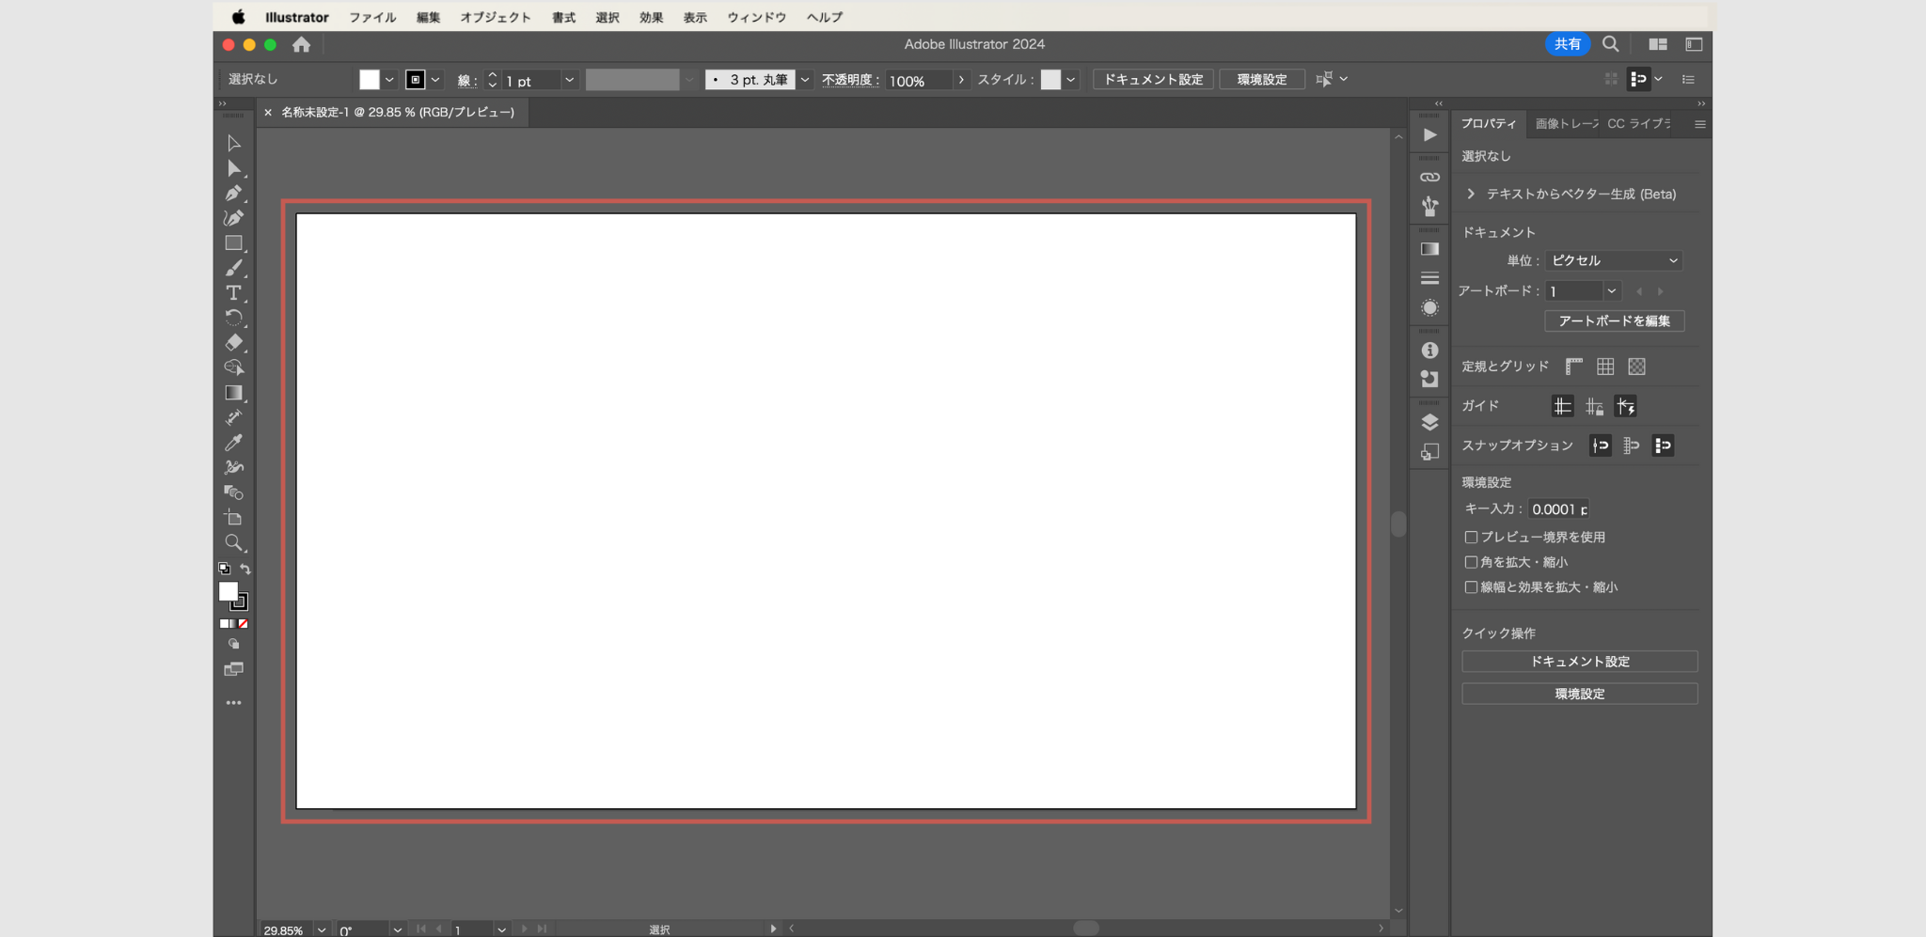Viewport: 1926px width, 937px height.
Task: Select the Rectangle tool
Action: (233, 242)
